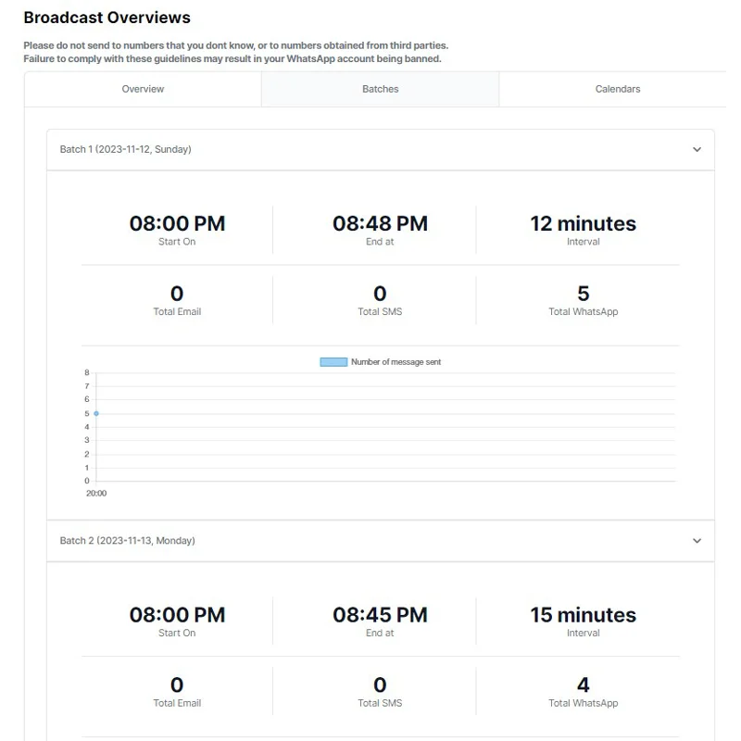This screenshot has width=741, height=741.
Task: Open the Batches tab
Action: coord(380,89)
